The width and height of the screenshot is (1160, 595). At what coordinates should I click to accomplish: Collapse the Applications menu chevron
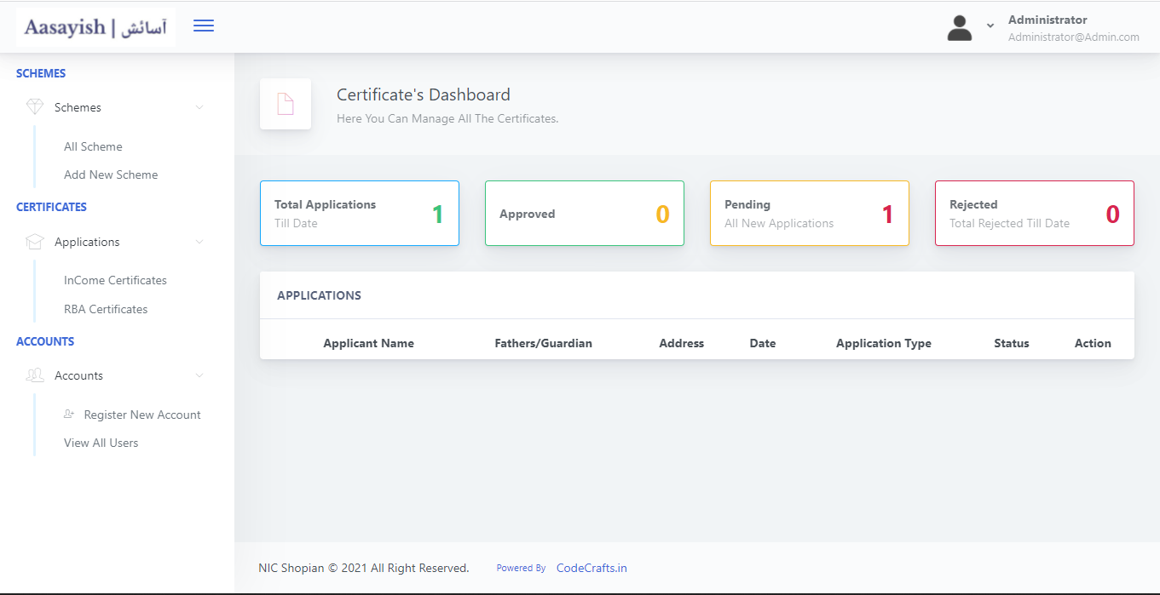tap(199, 242)
